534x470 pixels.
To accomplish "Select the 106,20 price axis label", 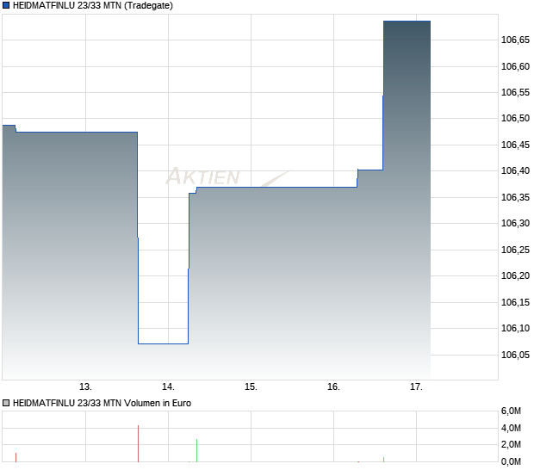I will coord(515,275).
